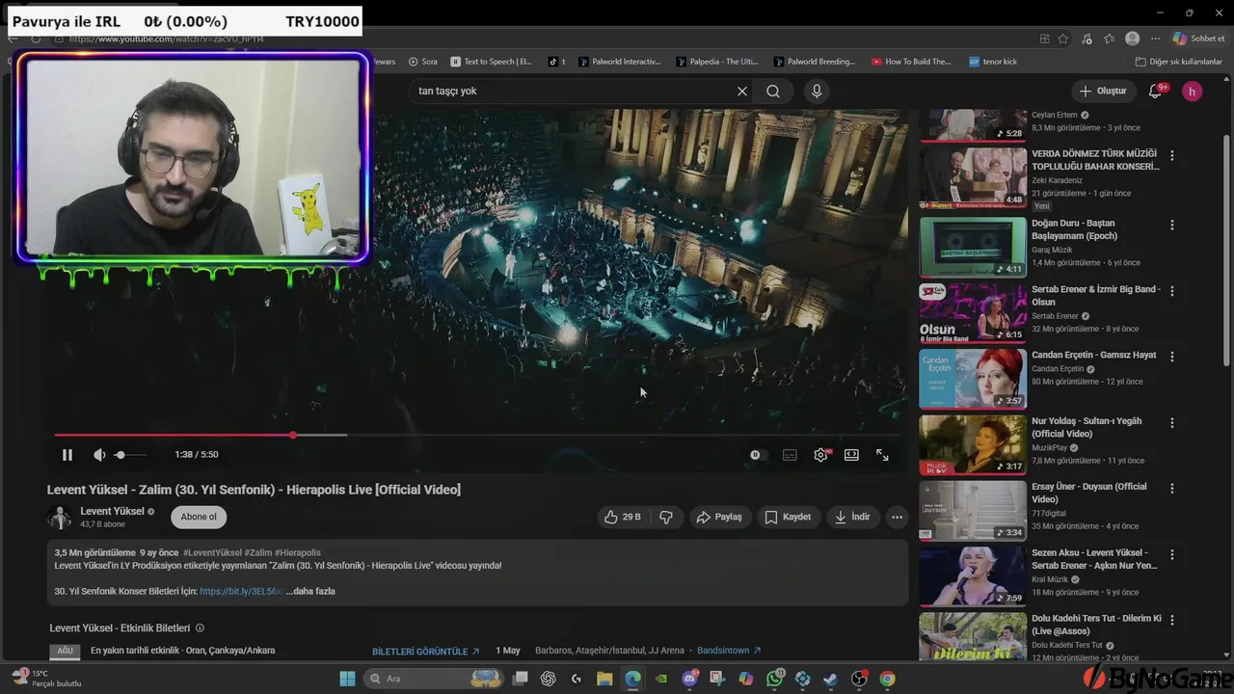Start voice search with microphone icon
Image resolution: width=1234 pixels, height=694 pixels.
817,91
